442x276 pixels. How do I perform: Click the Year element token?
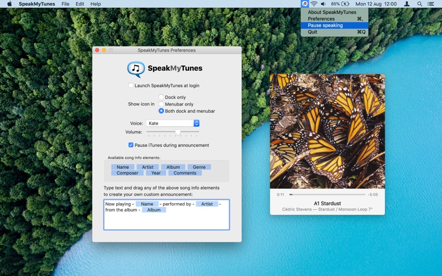click(x=156, y=173)
